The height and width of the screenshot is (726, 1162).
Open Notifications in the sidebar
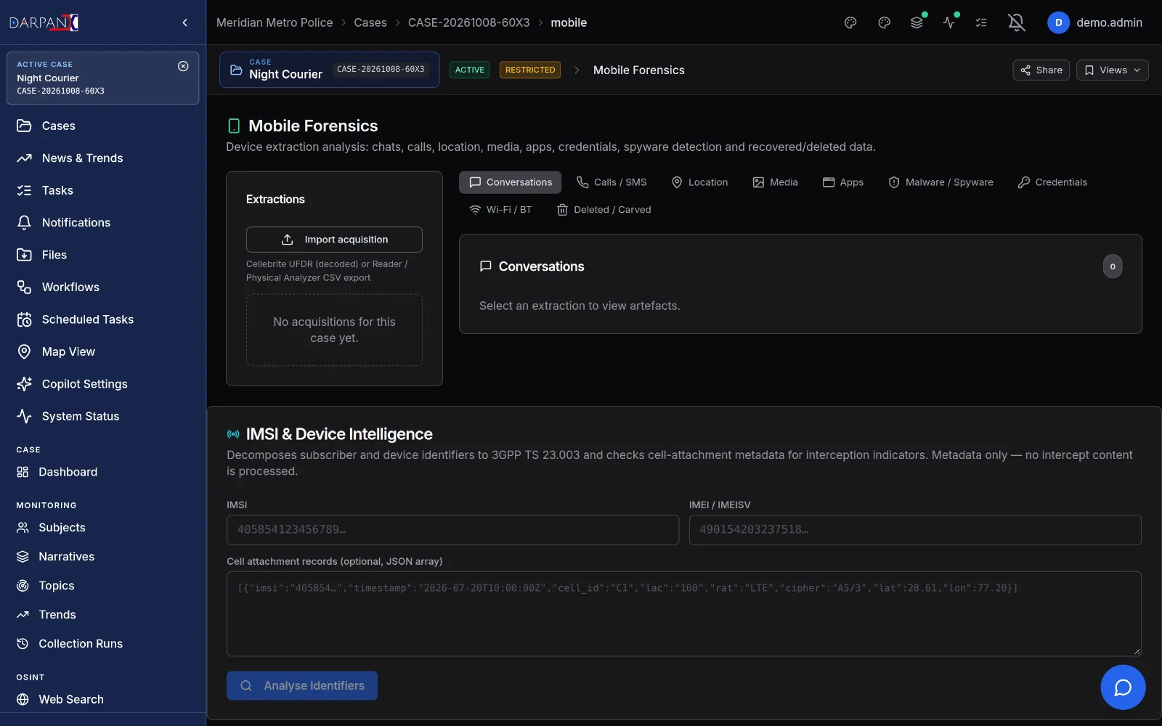(103, 223)
